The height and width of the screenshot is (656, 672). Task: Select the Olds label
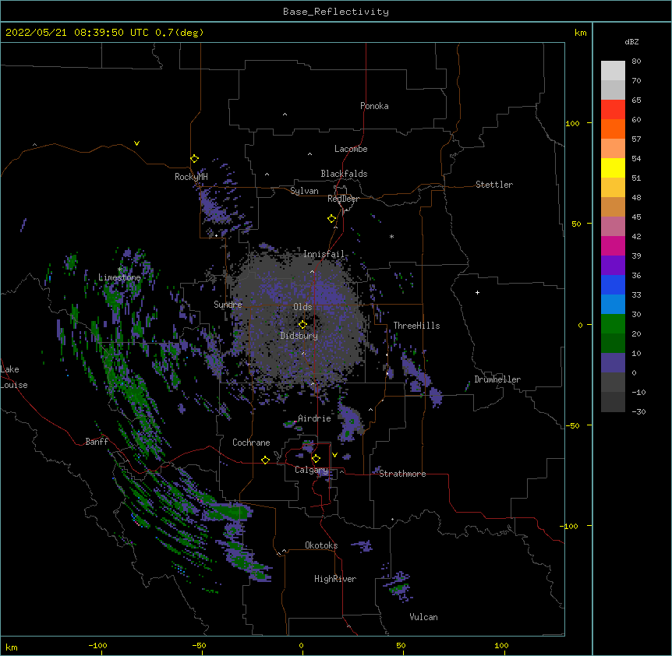(x=302, y=307)
